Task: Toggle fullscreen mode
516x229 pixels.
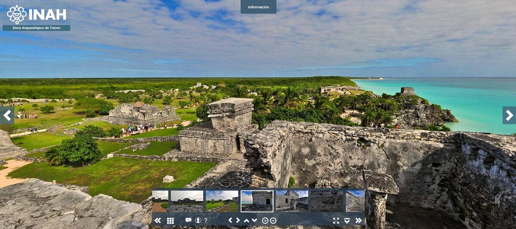Action: 336,220
